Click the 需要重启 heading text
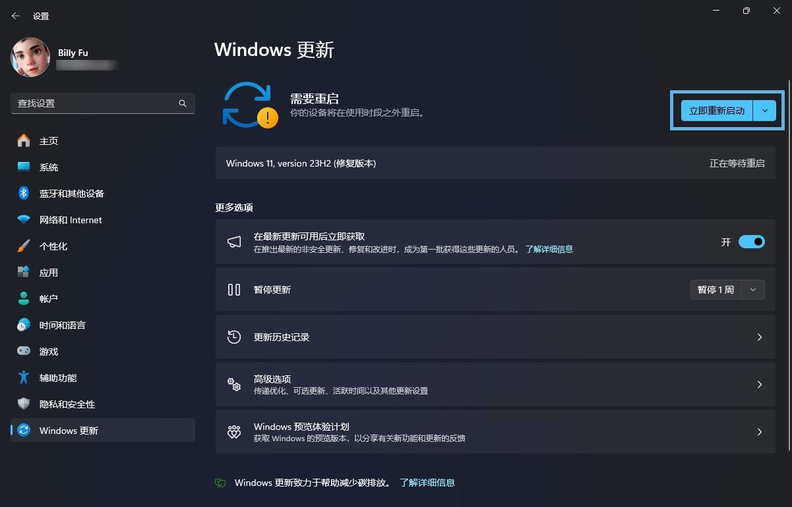This screenshot has height=507, width=792. [x=315, y=99]
